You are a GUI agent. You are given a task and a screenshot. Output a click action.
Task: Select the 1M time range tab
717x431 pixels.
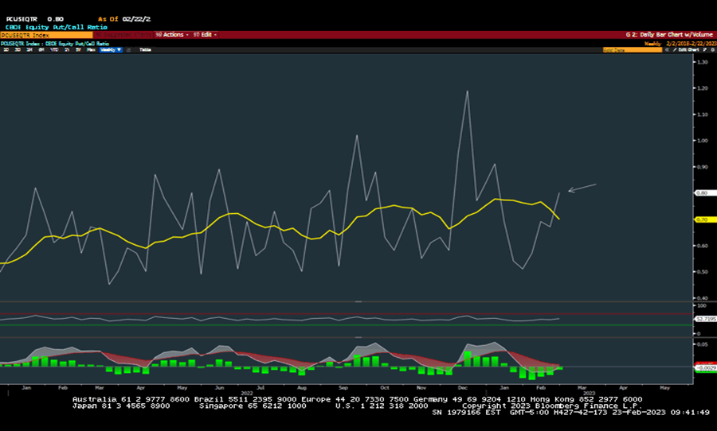pos(29,50)
